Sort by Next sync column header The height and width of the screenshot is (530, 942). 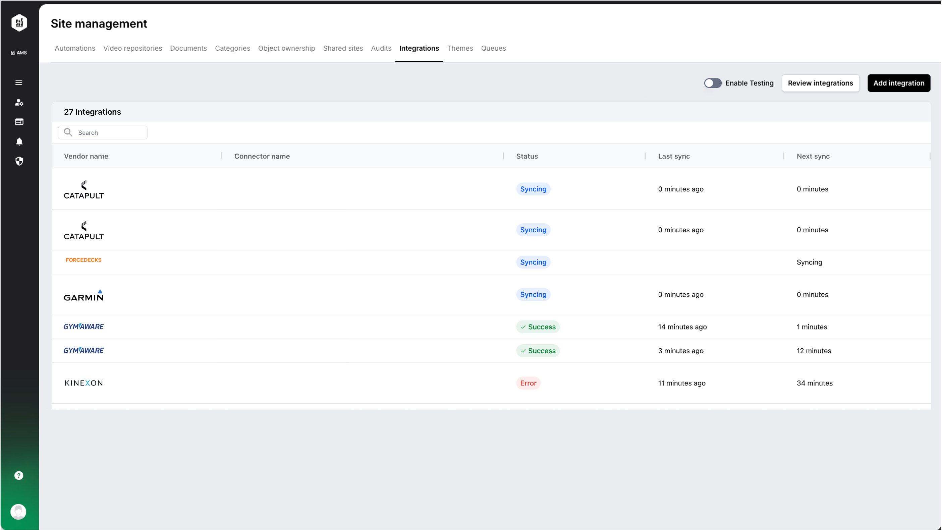tap(813, 156)
